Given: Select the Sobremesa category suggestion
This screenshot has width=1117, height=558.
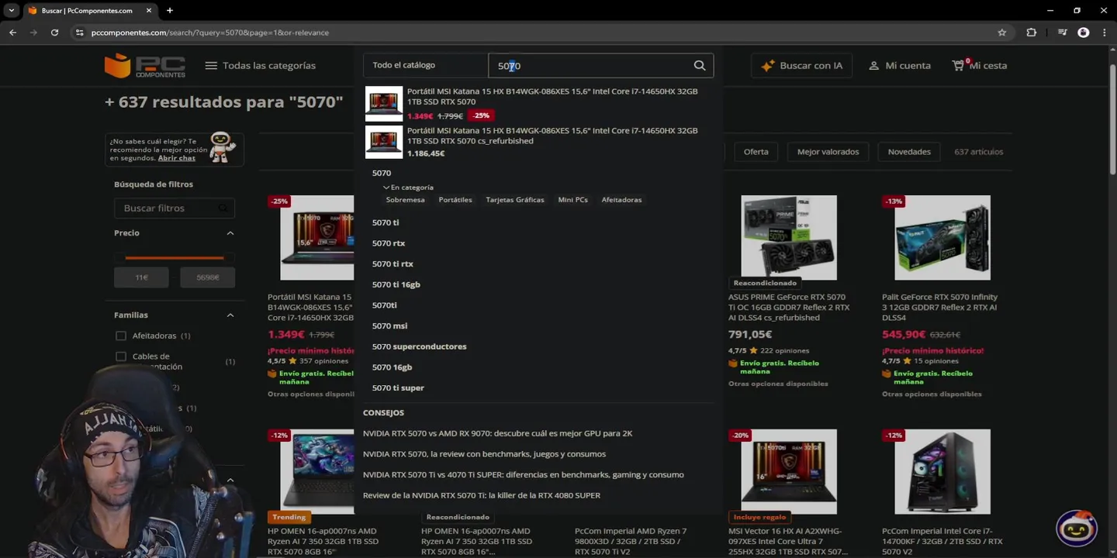Looking at the screenshot, I should coord(405,200).
